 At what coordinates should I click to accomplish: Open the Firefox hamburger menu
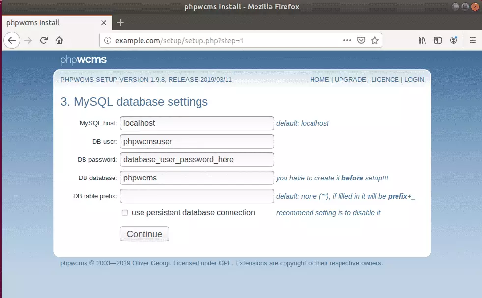pyautogui.click(x=473, y=40)
